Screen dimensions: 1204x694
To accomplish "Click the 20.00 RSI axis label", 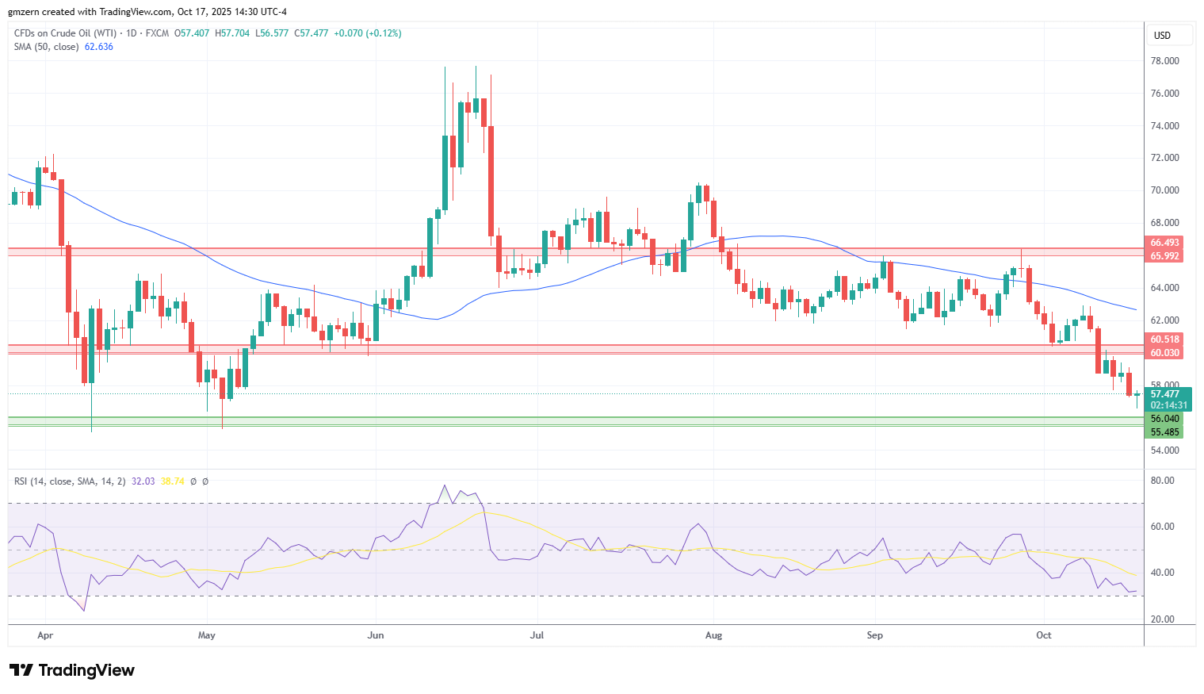I will [1162, 619].
